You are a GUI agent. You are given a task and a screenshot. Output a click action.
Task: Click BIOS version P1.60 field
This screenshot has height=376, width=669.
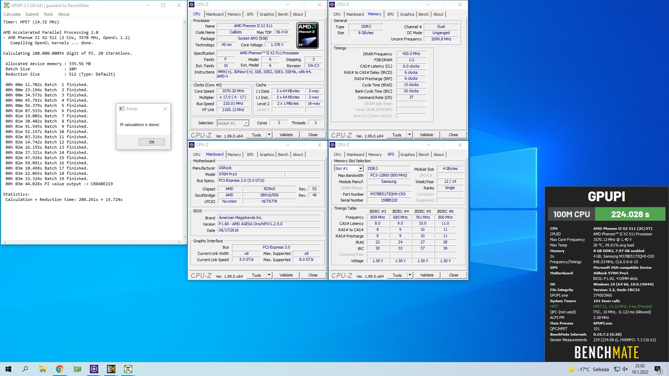[x=269, y=224]
